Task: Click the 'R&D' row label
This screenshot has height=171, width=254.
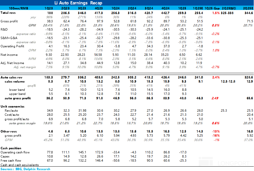Action: pos(4,29)
